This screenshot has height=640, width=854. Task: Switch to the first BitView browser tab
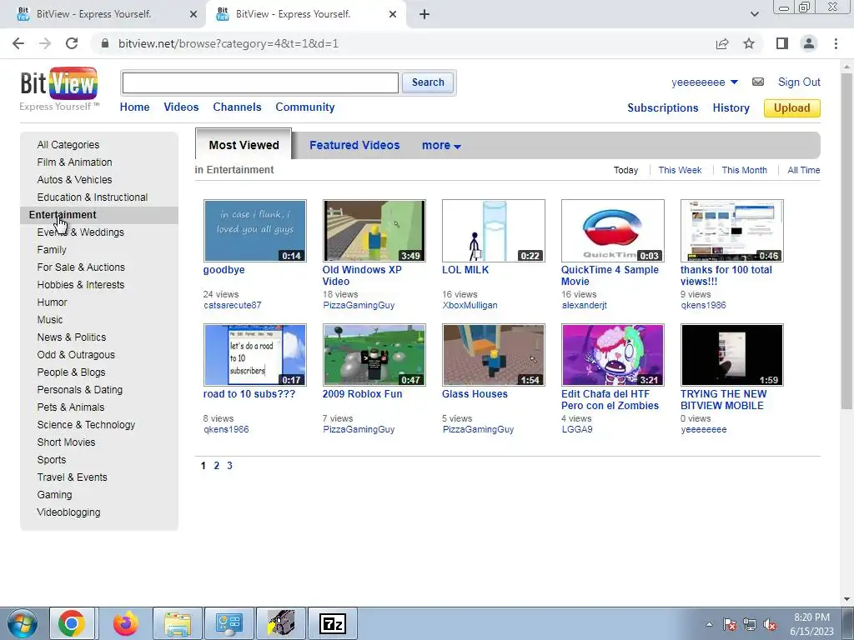(x=103, y=14)
